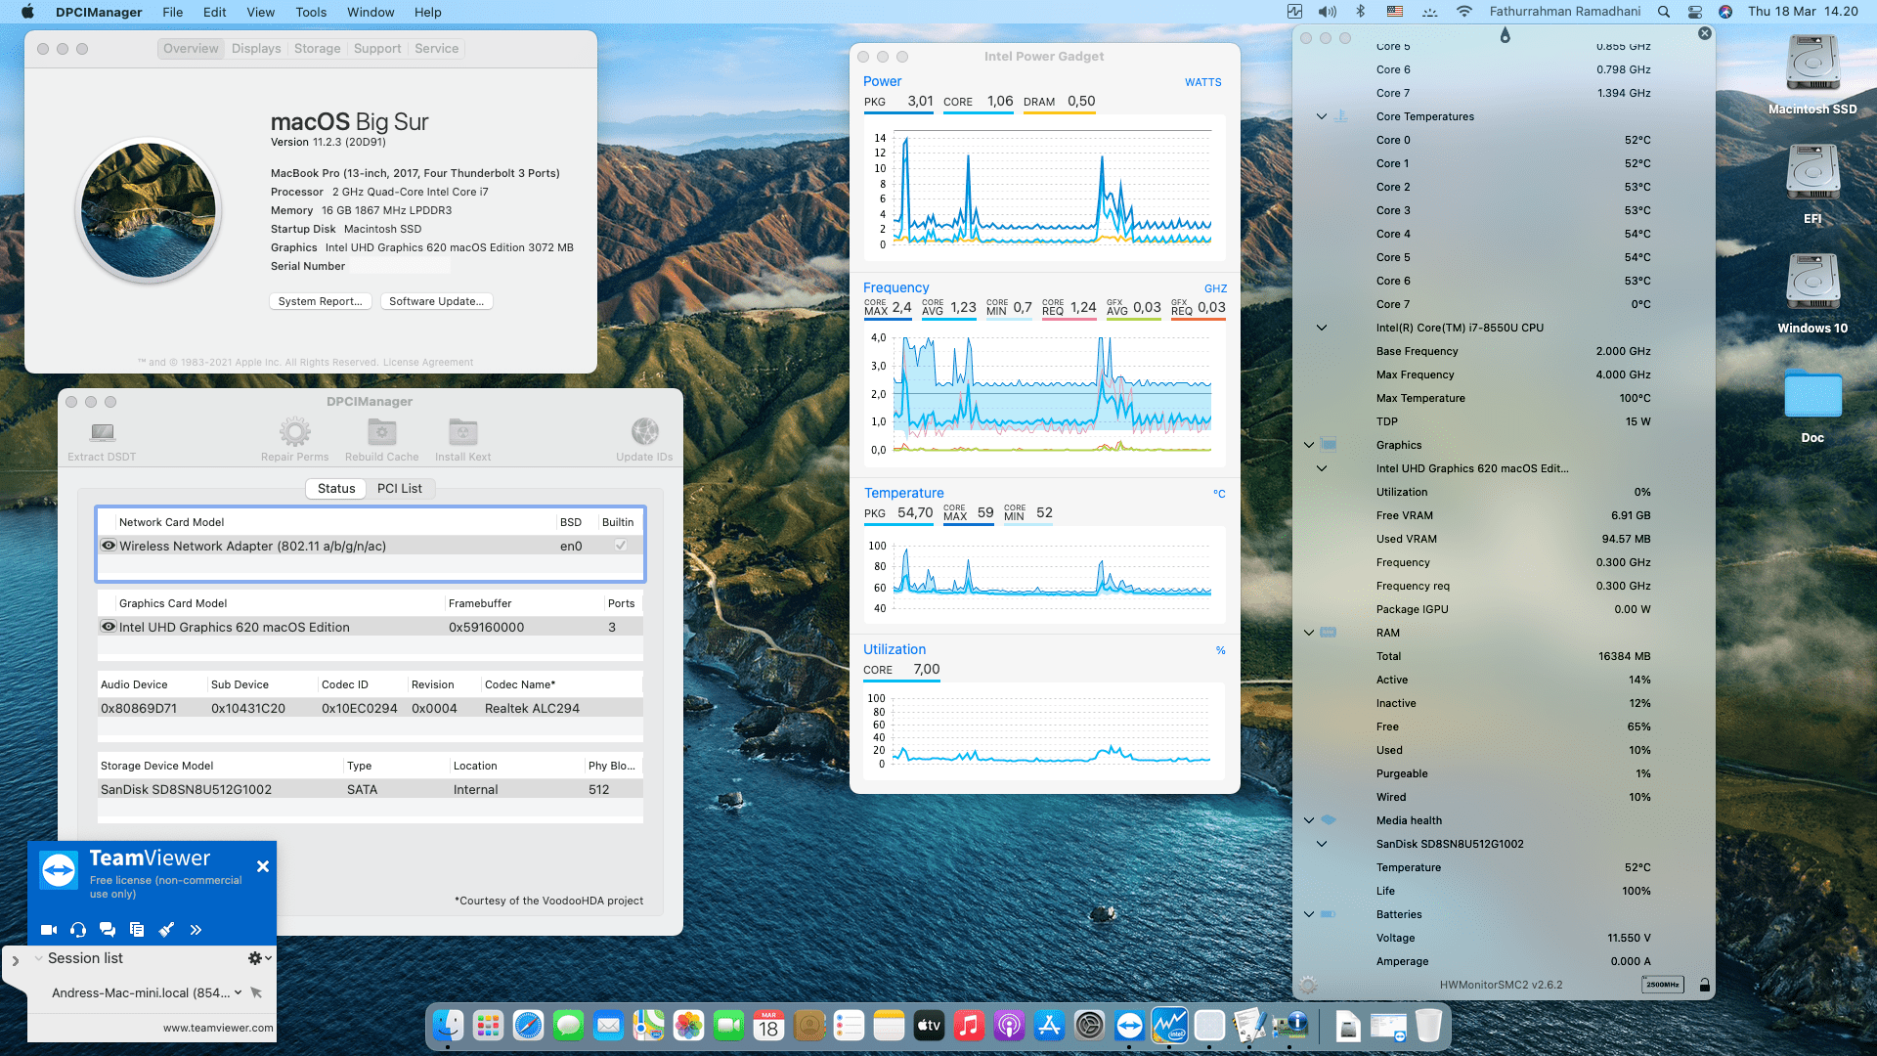1877x1056 pixels.
Task: Collapse Intel Core i7-8550U CPU section
Action: [1322, 328]
